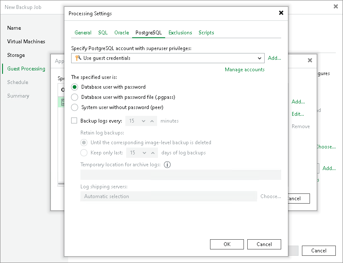The height and width of the screenshot is (263, 343).
Task: Open the PostgreSQL account credentials dropdown
Action: (260, 58)
